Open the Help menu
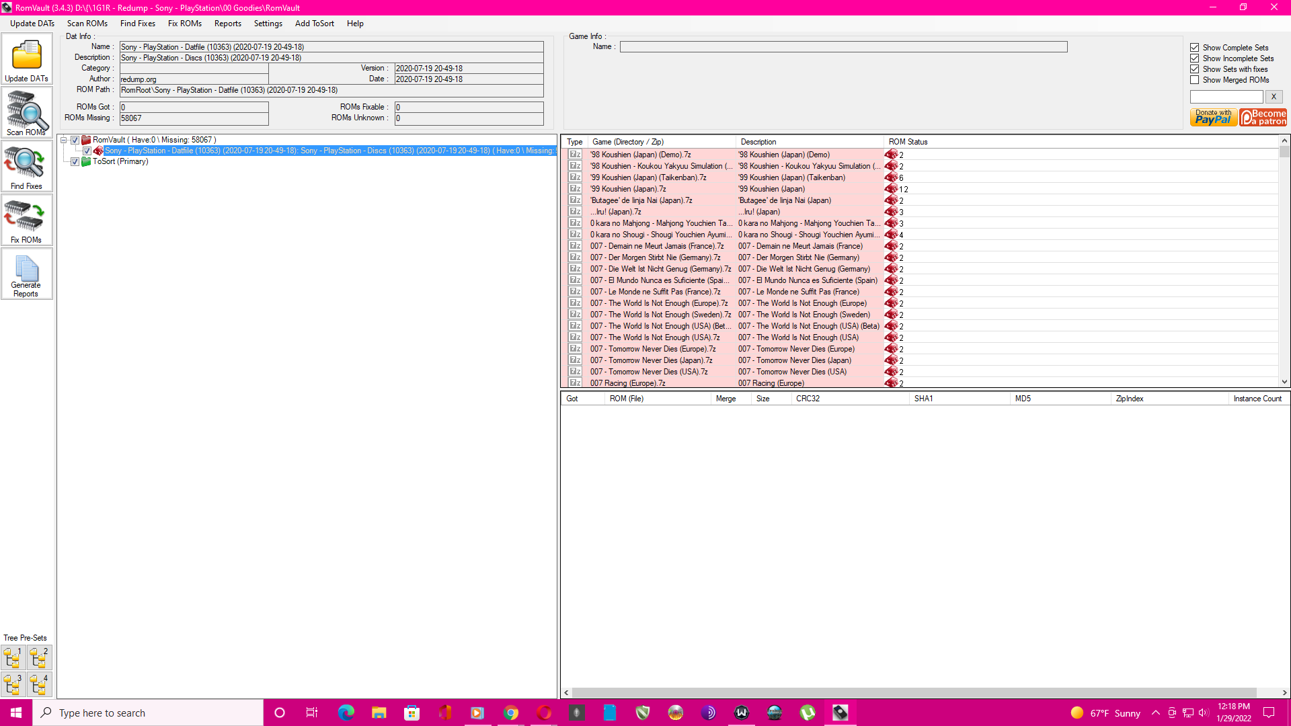Viewport: 1291px width, 726px height. tap(355, 24)
